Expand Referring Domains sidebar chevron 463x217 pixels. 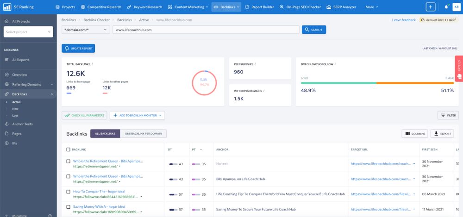52,84
